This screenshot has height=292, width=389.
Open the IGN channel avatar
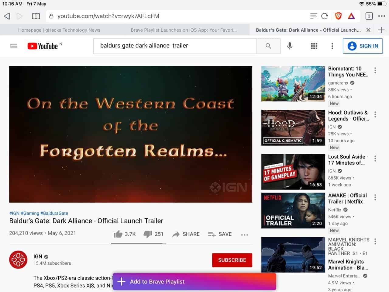[x=18, y=259]
